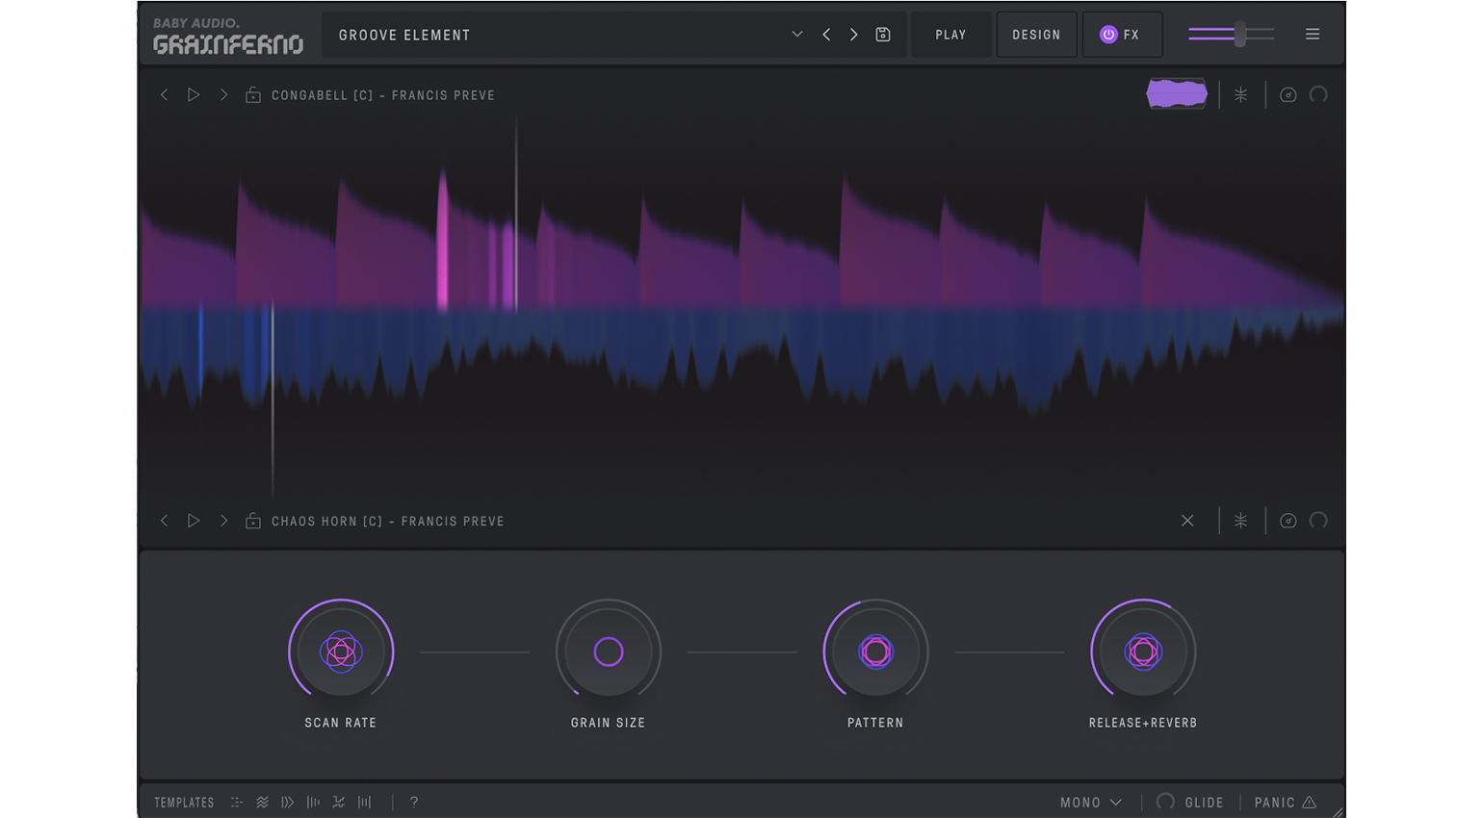
Task: Click the save preset disk icon
Action: point(882,35)
